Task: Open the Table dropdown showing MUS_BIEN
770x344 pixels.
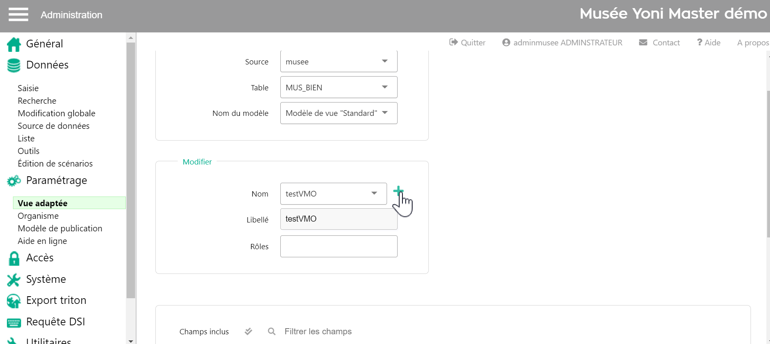Action: tap(339, 87)
